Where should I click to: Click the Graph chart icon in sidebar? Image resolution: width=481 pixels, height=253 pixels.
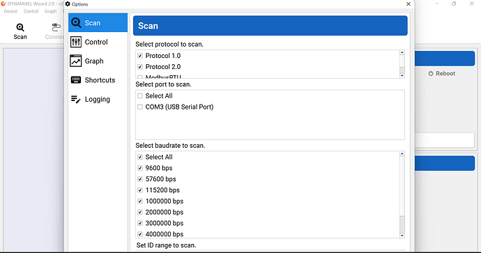click(x=76, y=61)
